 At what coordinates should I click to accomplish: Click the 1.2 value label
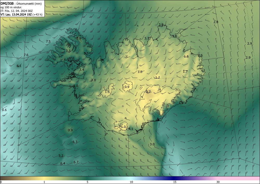(158, 77)
